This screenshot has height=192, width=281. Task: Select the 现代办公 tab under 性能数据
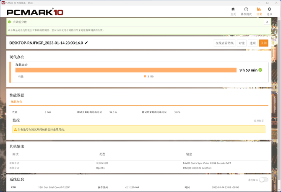pos(16,101)
